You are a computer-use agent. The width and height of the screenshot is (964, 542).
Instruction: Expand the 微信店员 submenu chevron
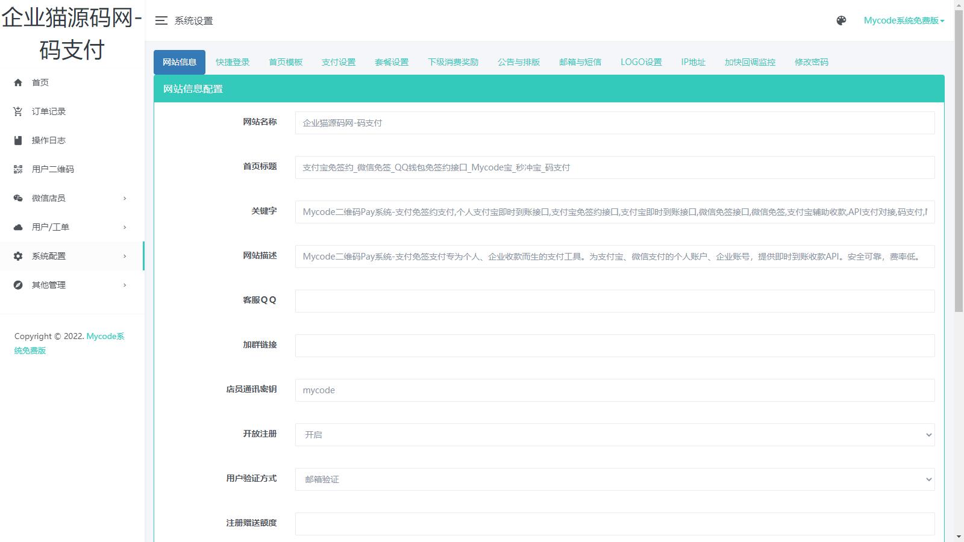pos(125,198)
